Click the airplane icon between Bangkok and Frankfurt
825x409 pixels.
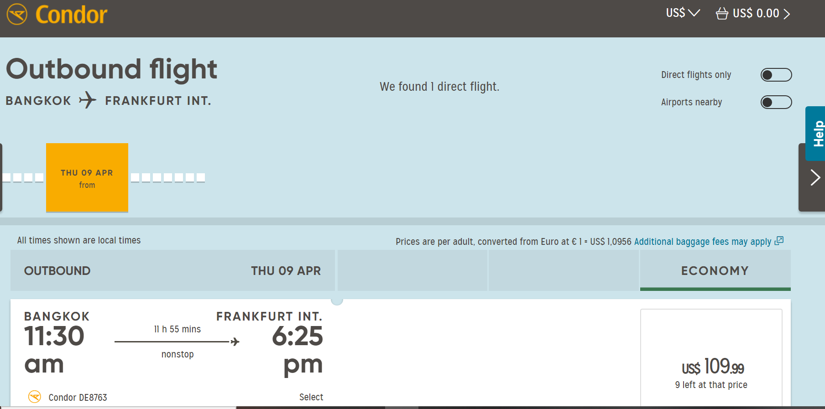(88, 100)
